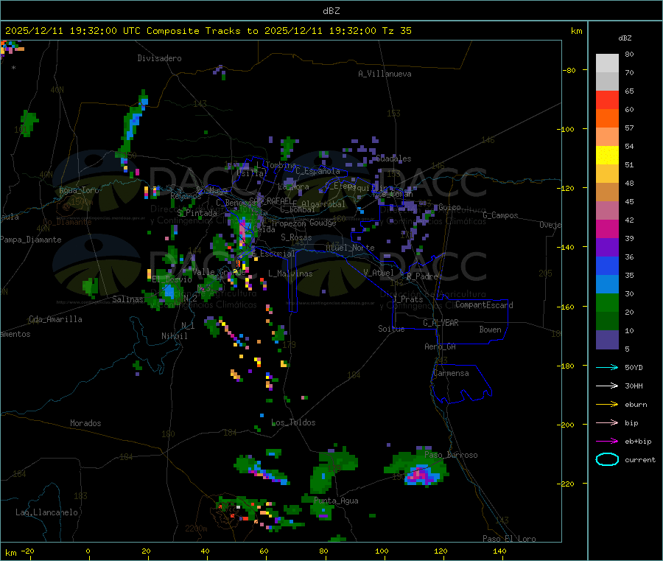Click the white 30HM arrow legend symbol
The image size is (663, 561).
[x=607, y=386]
